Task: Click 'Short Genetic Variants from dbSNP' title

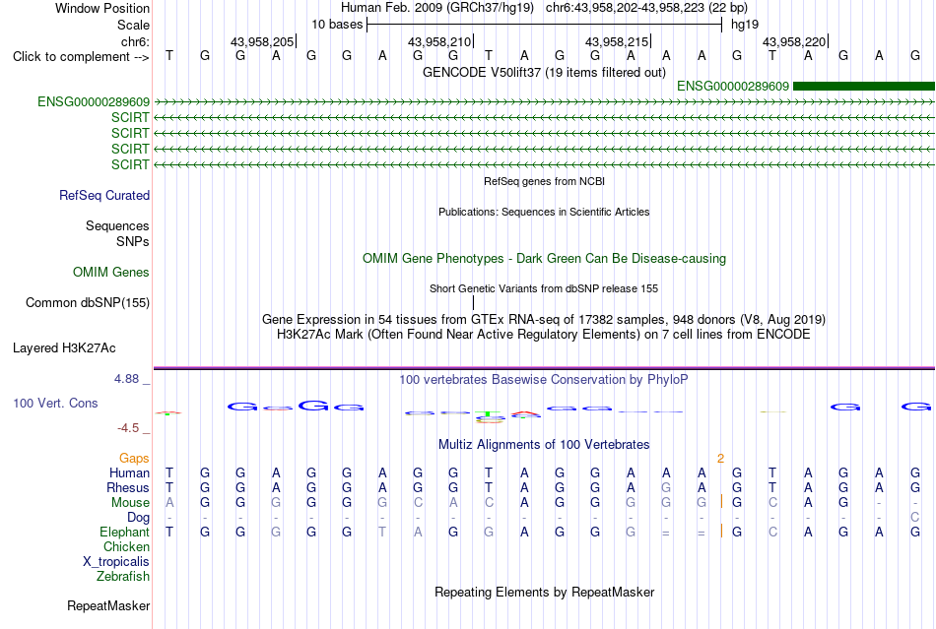Action: coord(544,288)
